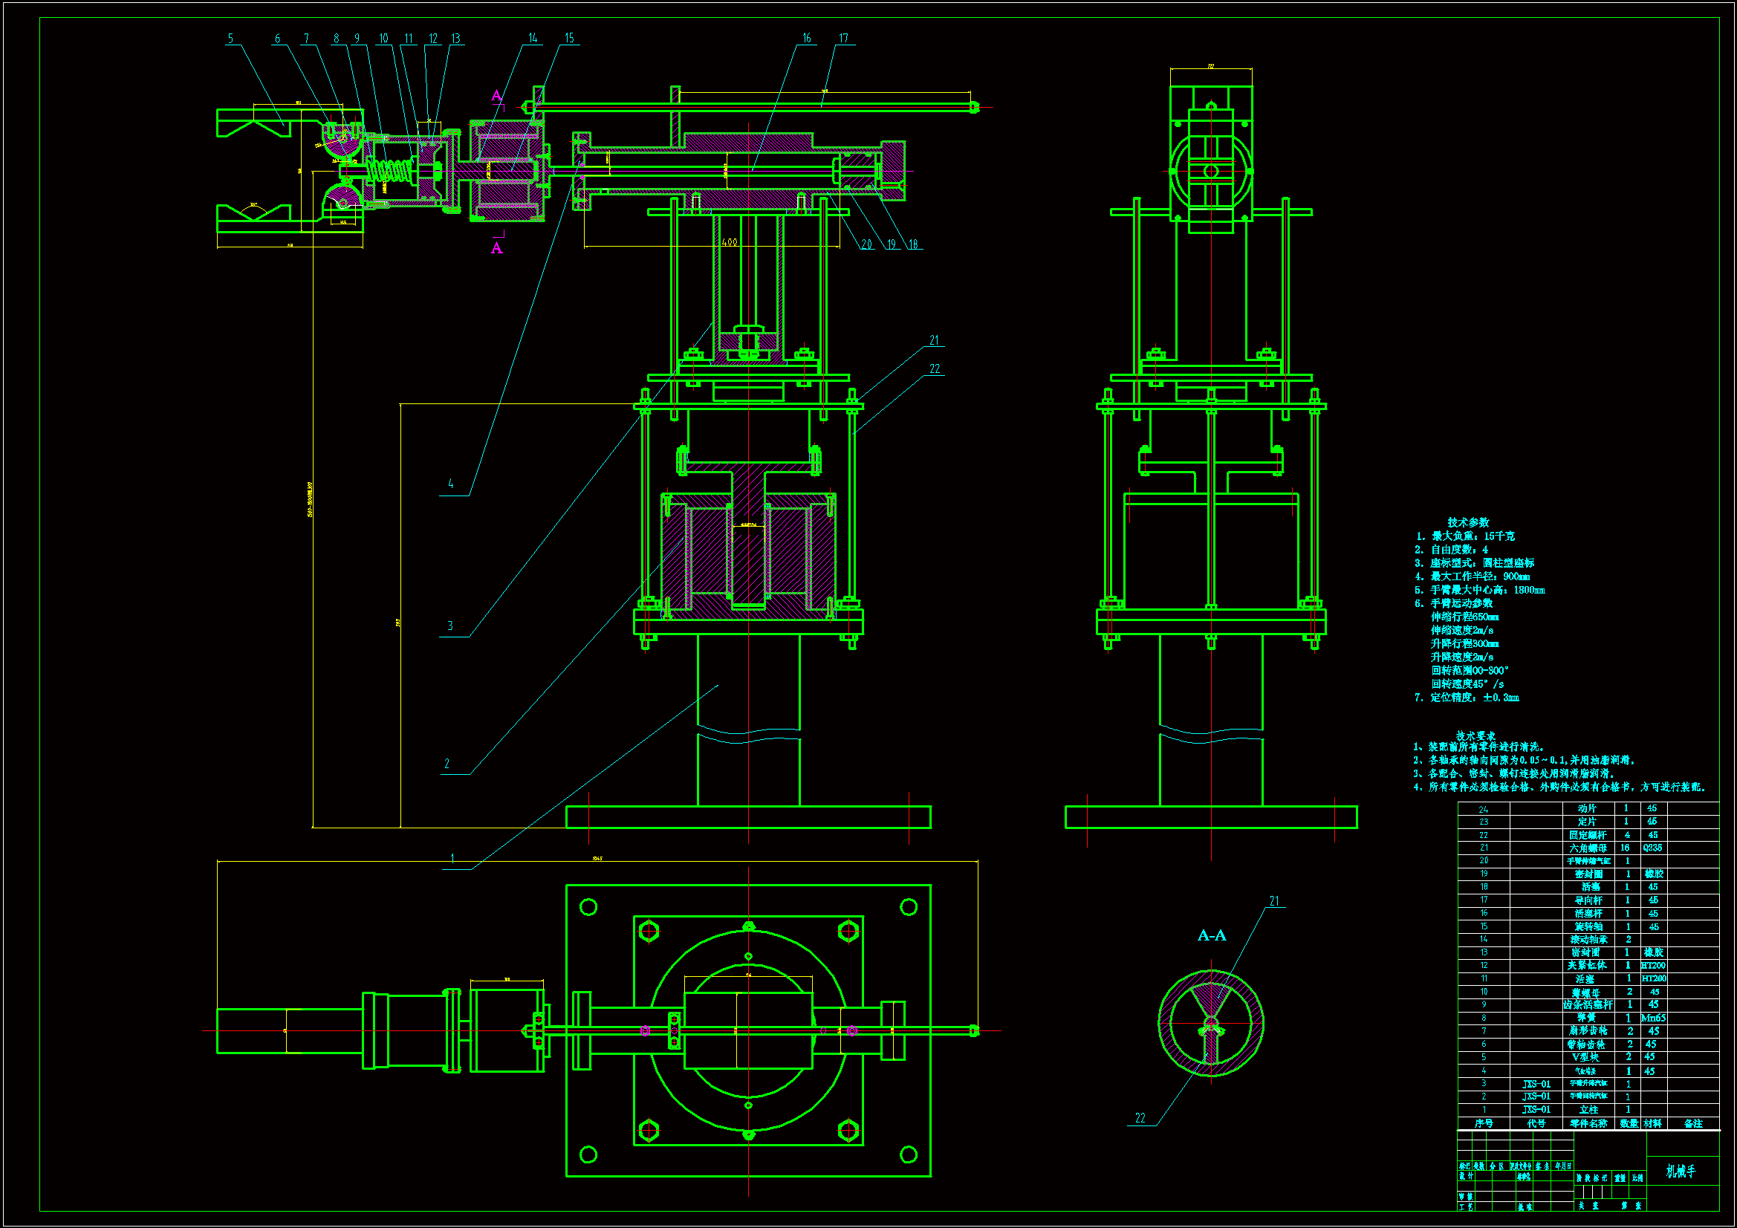Viewport: 1737px width, 1228px height.
Task: Select the 机械手 title block cell
Action: (x=1681, y=1172)
